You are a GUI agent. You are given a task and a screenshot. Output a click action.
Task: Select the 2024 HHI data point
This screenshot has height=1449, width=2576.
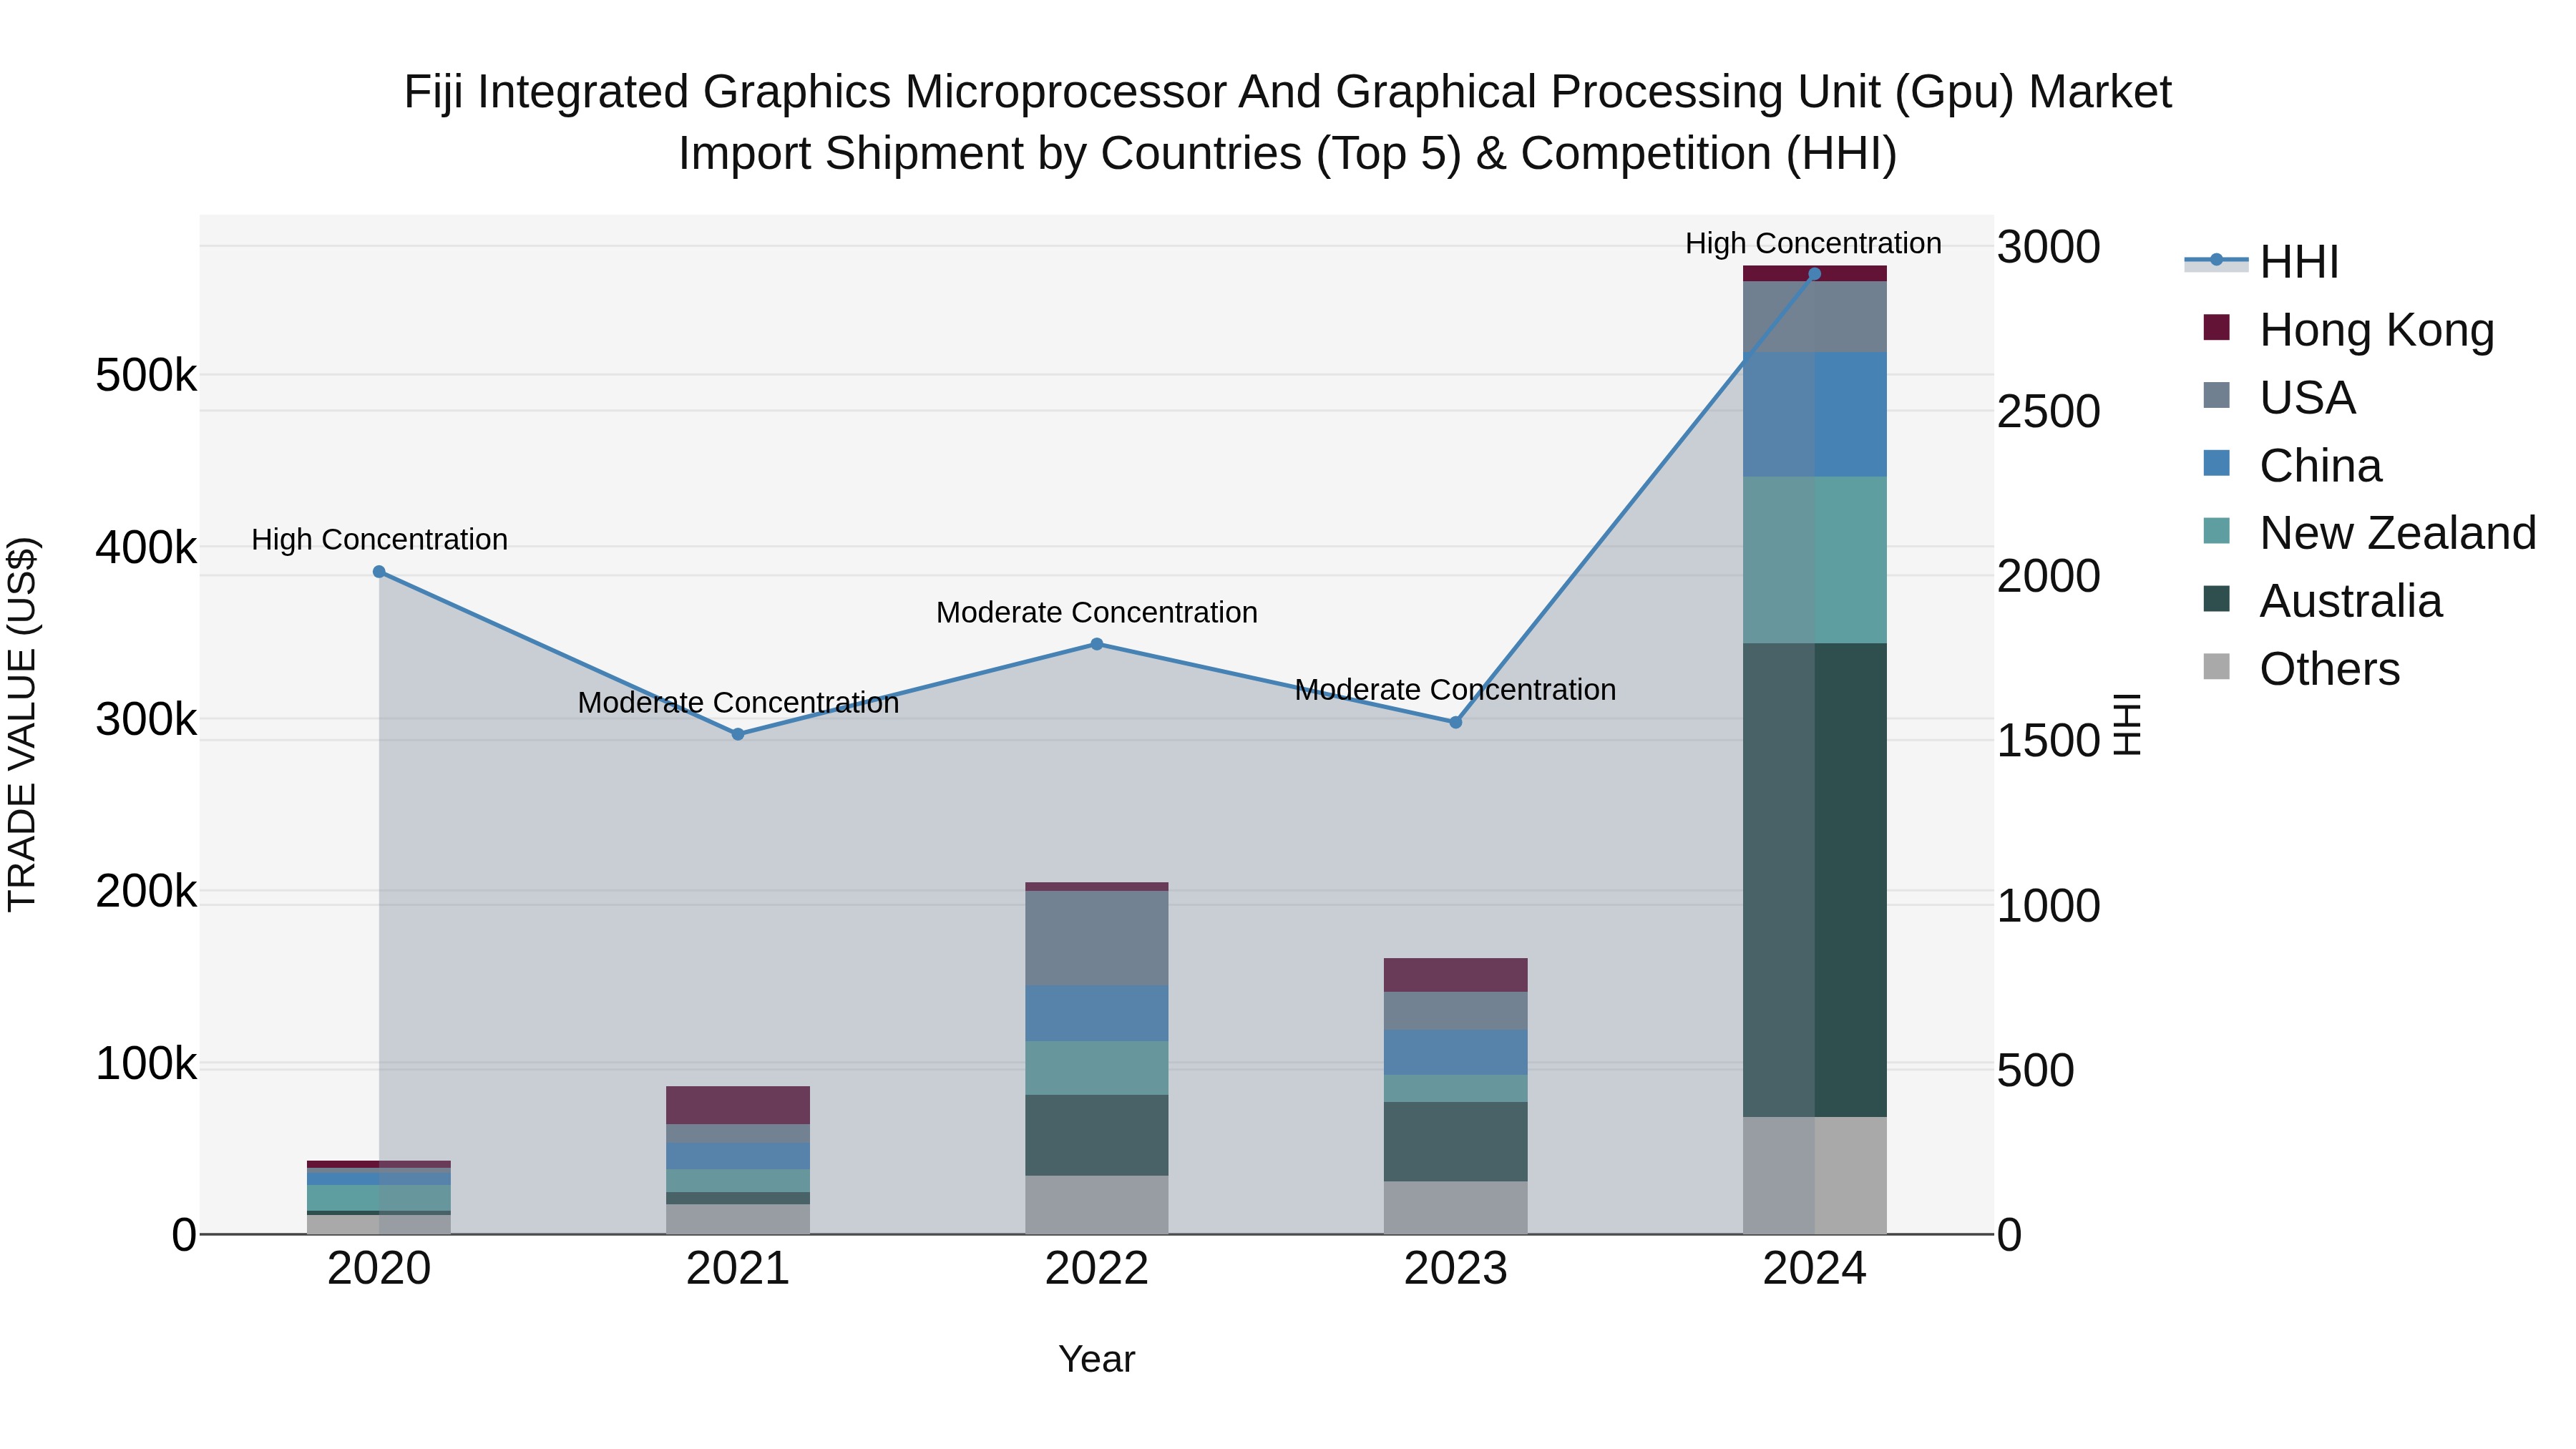1815,274
